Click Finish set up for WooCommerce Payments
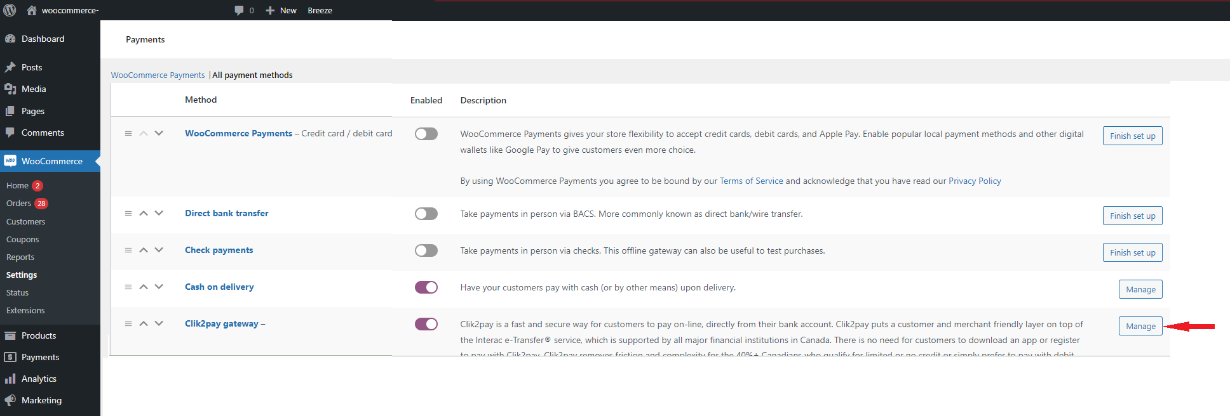The height and width of the screenshot is (416, 1230). pos(1133,136)
